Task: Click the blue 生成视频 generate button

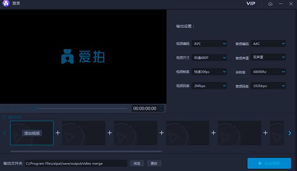Action: click(x=269, y=163)
